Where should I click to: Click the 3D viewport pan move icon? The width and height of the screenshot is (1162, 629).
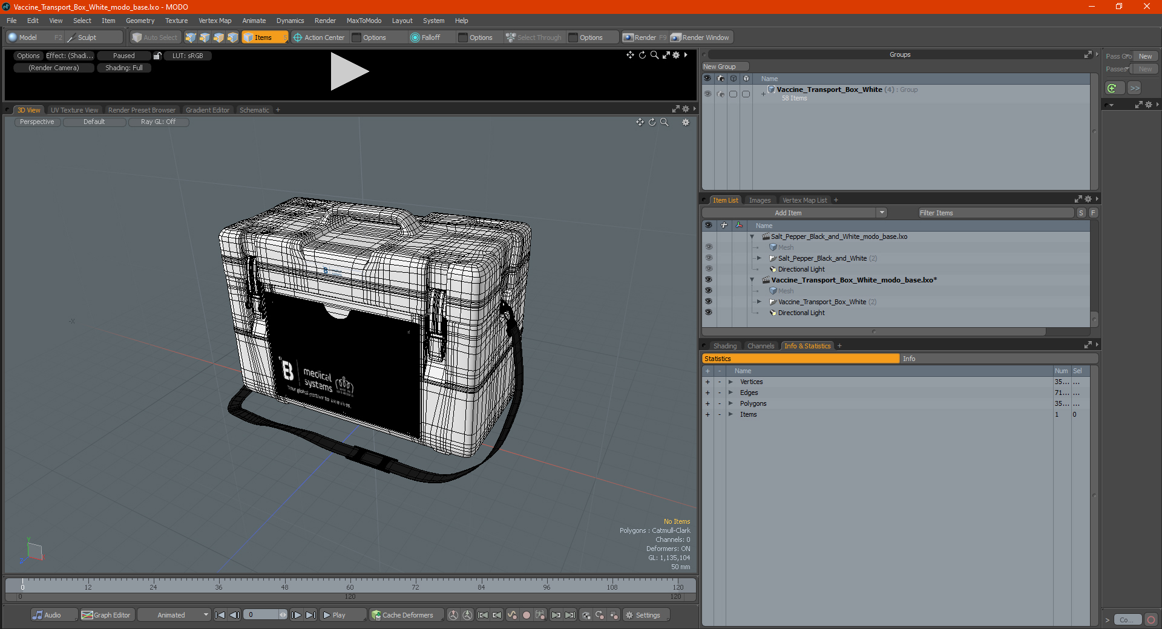[x=640, y=122]
